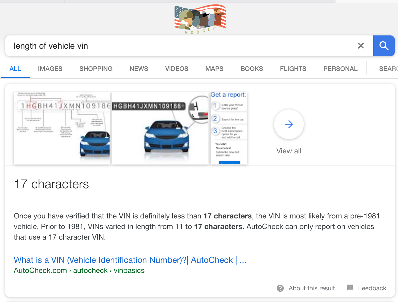Go to the SHOPPING tab

[x=96, y=69]
